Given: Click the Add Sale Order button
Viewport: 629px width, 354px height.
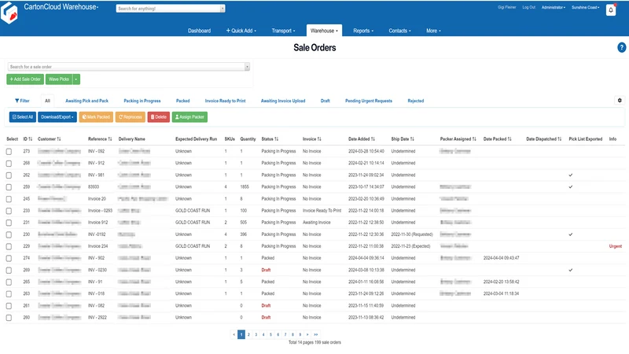Looking at the screenshot, I should pyautogui.click(x=25, y=79).
